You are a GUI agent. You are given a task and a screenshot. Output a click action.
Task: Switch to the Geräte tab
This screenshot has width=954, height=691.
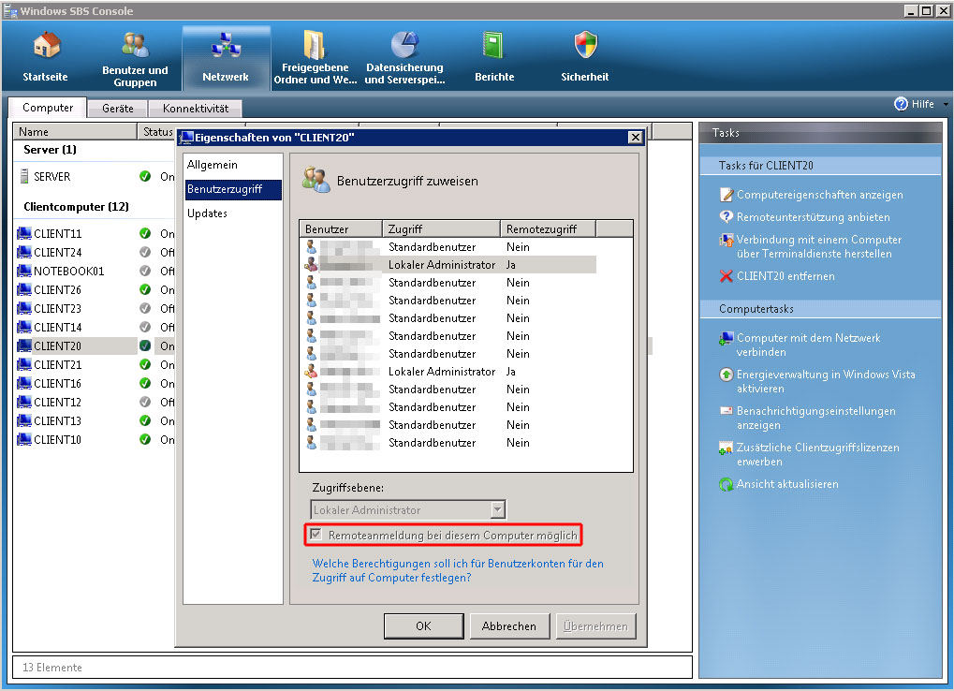tap(117, 109)
